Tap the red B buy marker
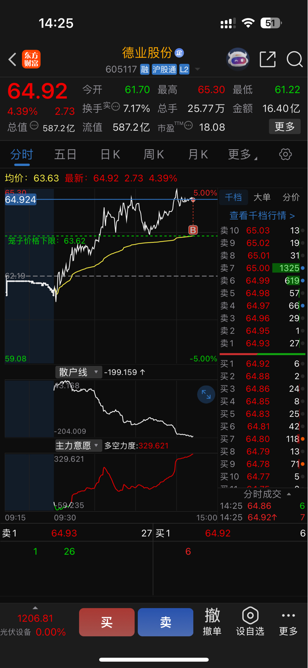The width and height of the screenshot is (308, 668). click(x=193, y=230)
